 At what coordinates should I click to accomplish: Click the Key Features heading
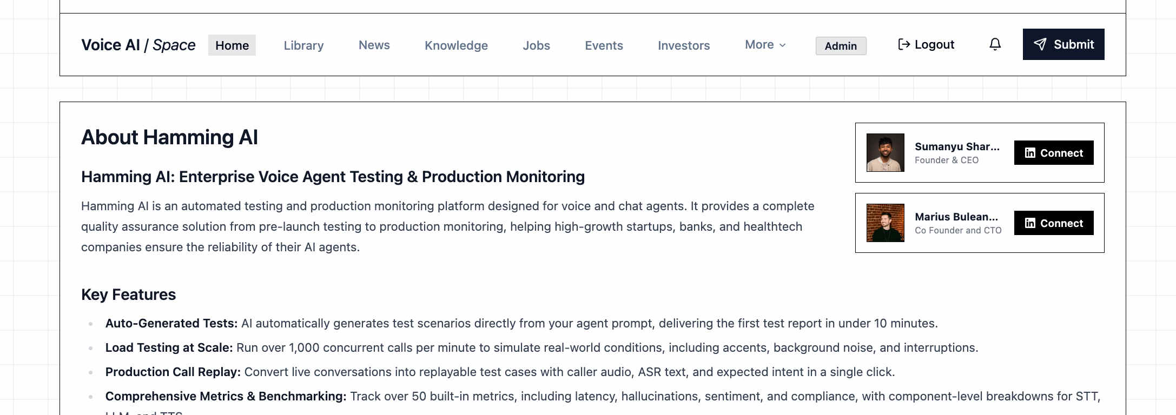point(128,294)
